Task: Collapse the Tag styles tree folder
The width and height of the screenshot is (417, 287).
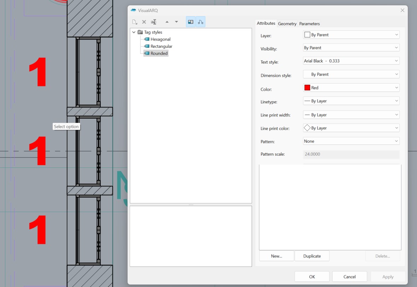Action: (x=134, y=32)
